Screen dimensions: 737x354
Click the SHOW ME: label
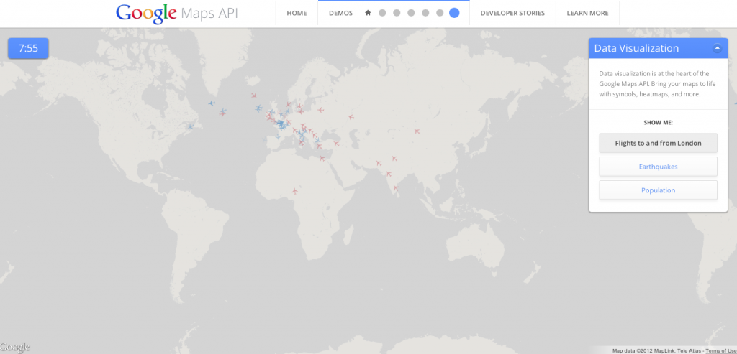[658, 122]
